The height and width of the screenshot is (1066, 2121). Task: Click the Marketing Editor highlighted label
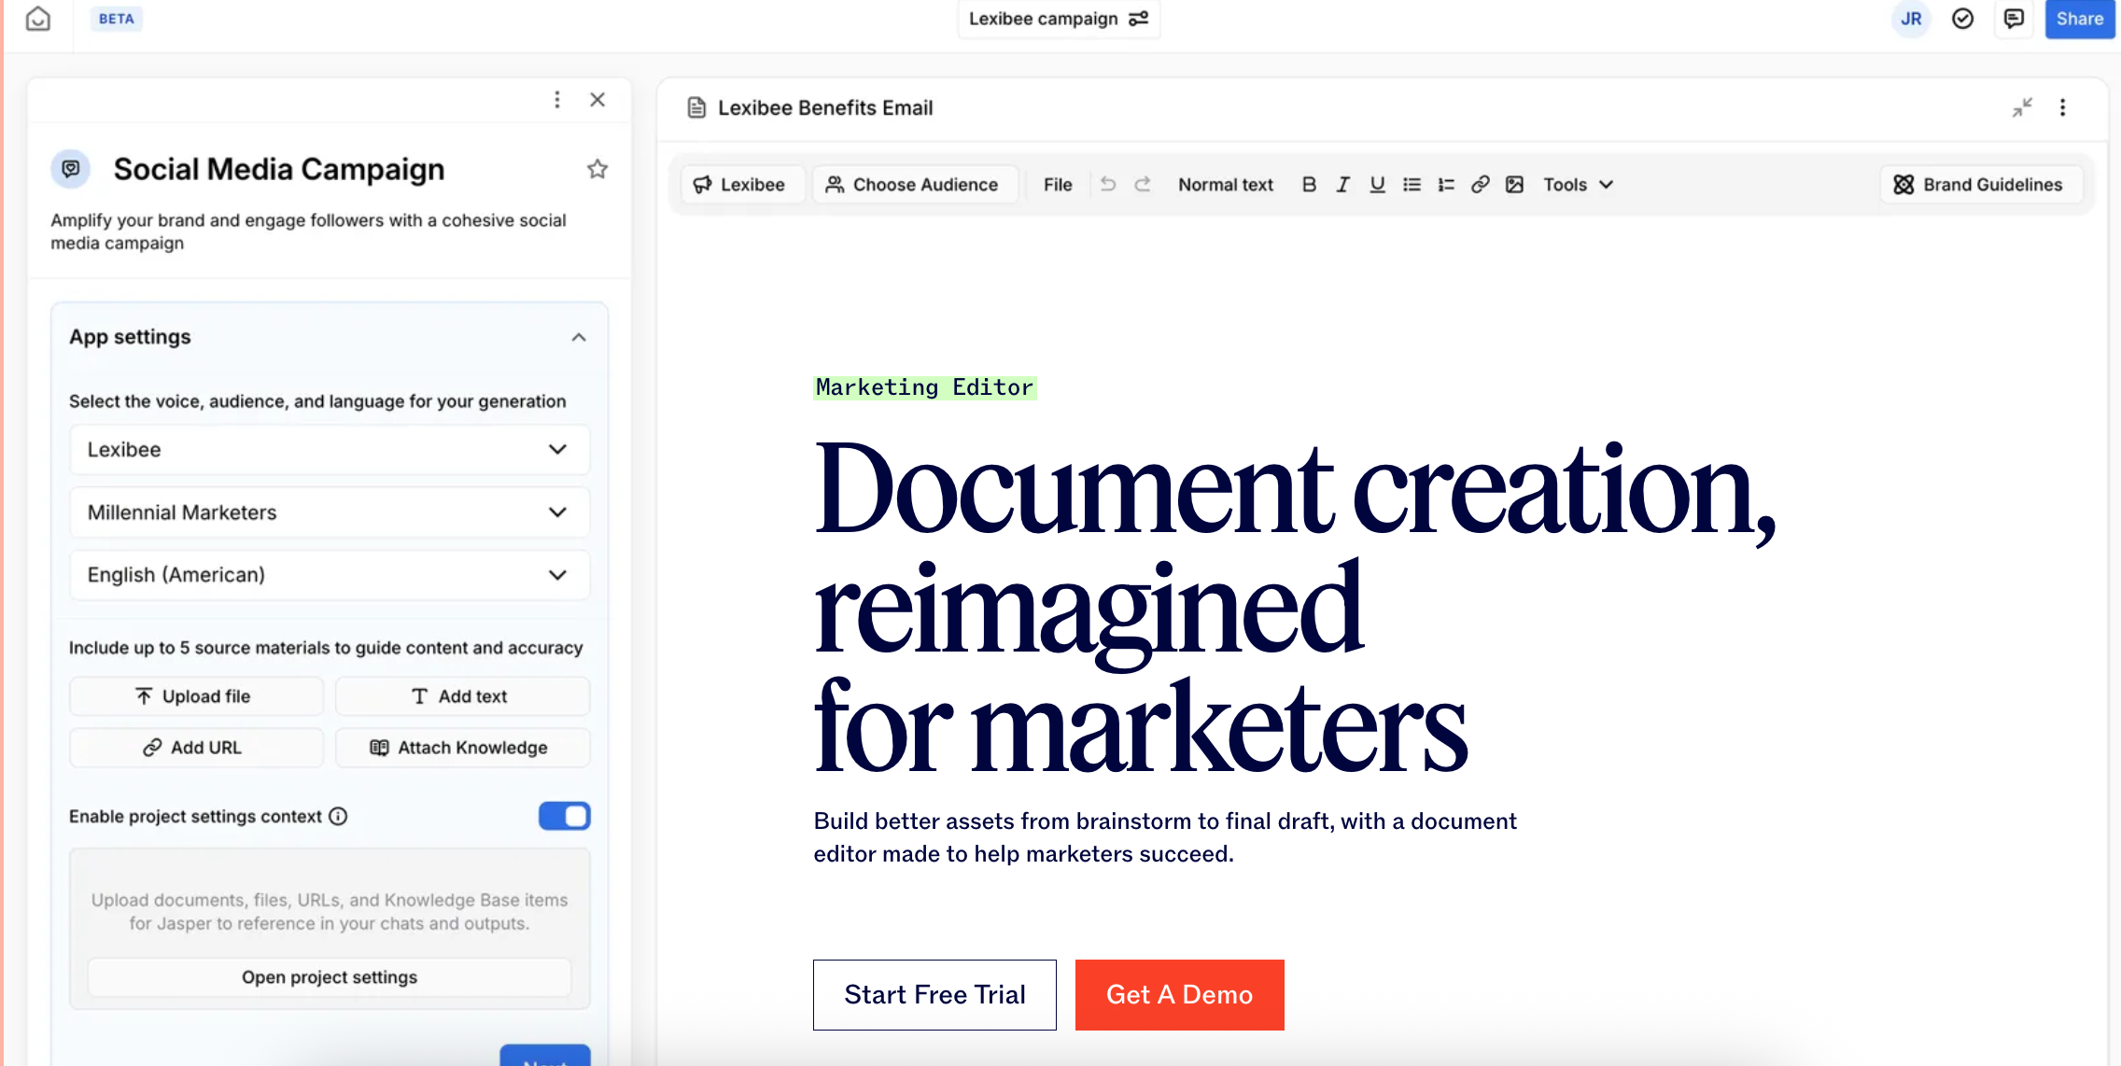coord(924,387)
